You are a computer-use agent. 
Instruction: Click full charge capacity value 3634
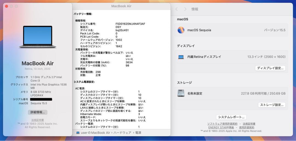pyautogui.click(x=129, y=62)
